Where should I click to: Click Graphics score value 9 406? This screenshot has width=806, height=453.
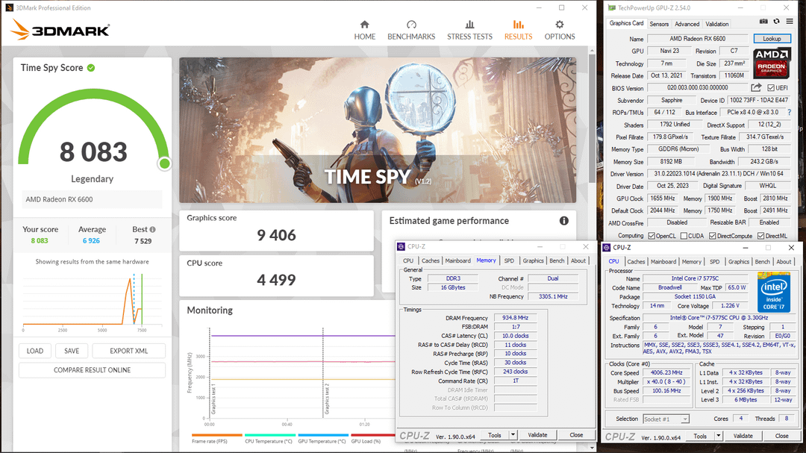pos(276,236)
